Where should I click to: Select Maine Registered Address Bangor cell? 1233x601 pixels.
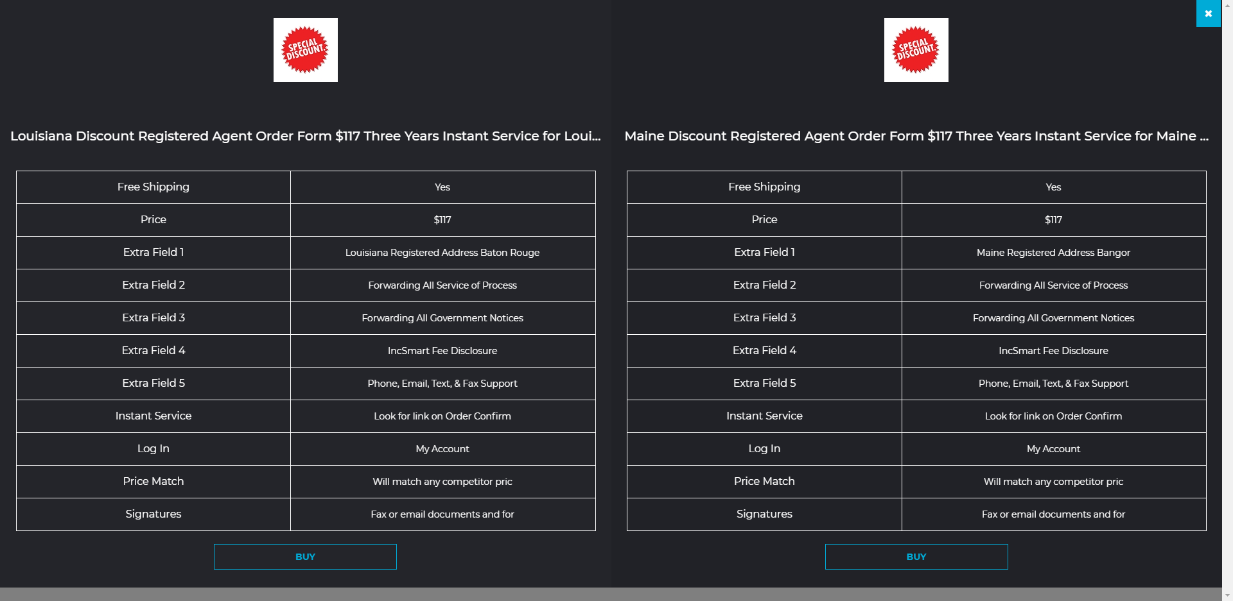pyautogui.click(x=1053, y=253)
